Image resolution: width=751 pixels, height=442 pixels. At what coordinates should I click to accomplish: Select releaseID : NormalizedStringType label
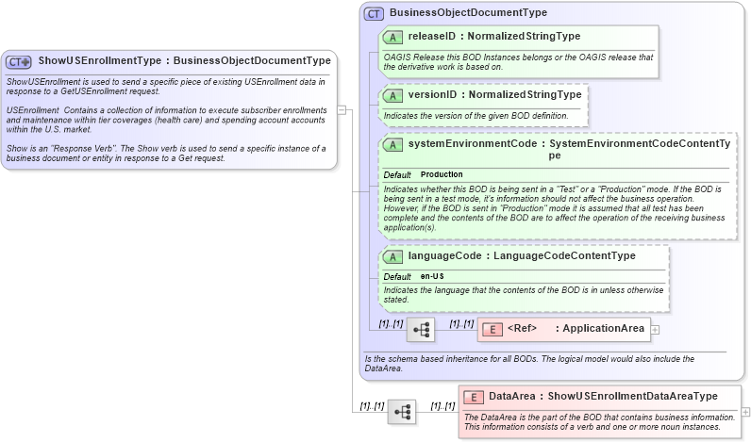coord(493,37)
